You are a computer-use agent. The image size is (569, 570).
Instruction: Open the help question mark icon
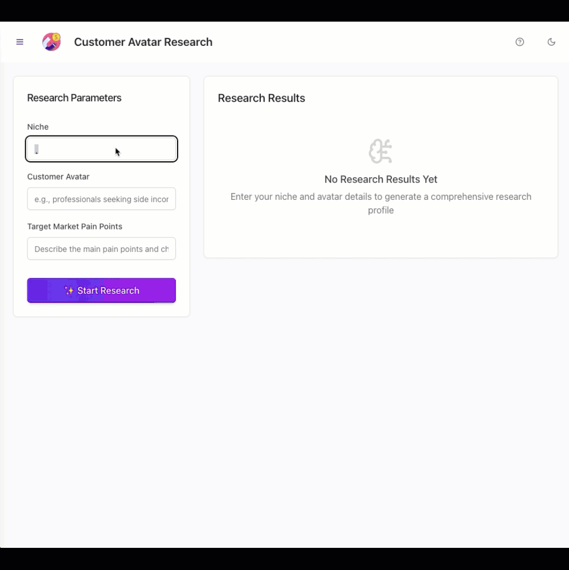519,42
